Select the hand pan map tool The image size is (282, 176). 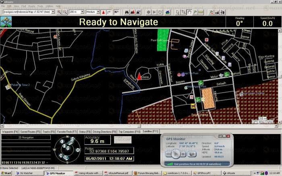click(x=189, y=12)
